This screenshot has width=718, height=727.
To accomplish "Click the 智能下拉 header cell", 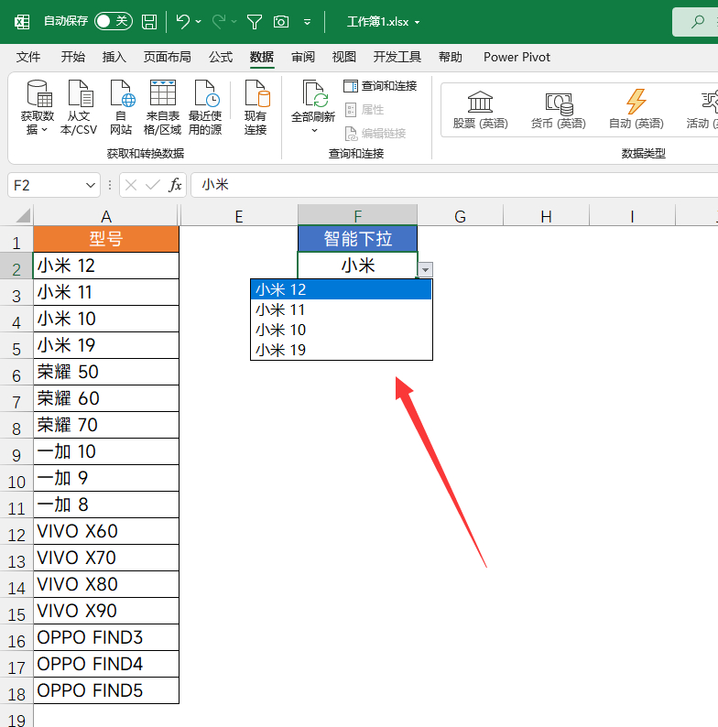I will click(x=357, y=239).
